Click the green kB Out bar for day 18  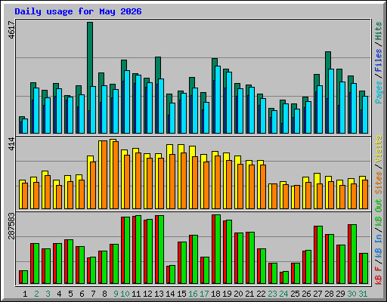coord(218,249)
